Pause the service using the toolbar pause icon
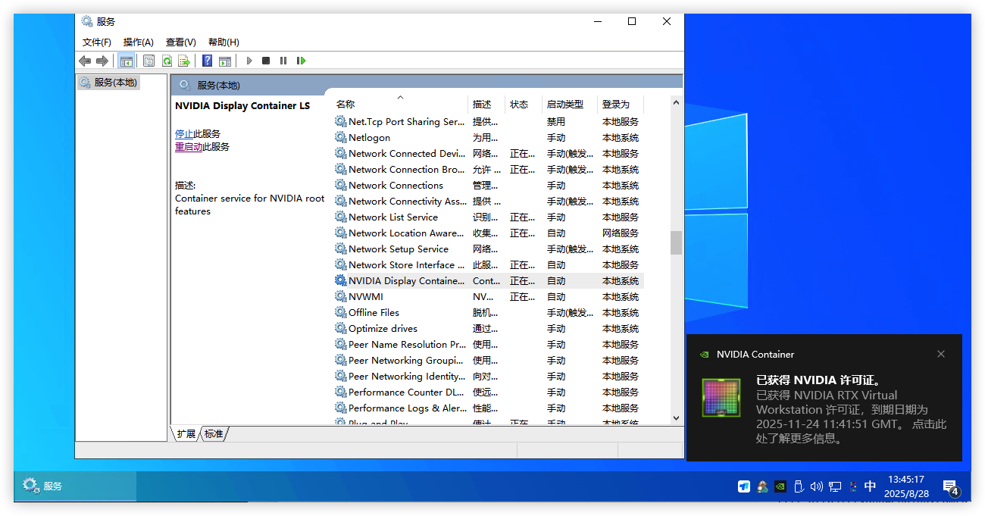This screenshot has width=985, height=516. point(283,61)
